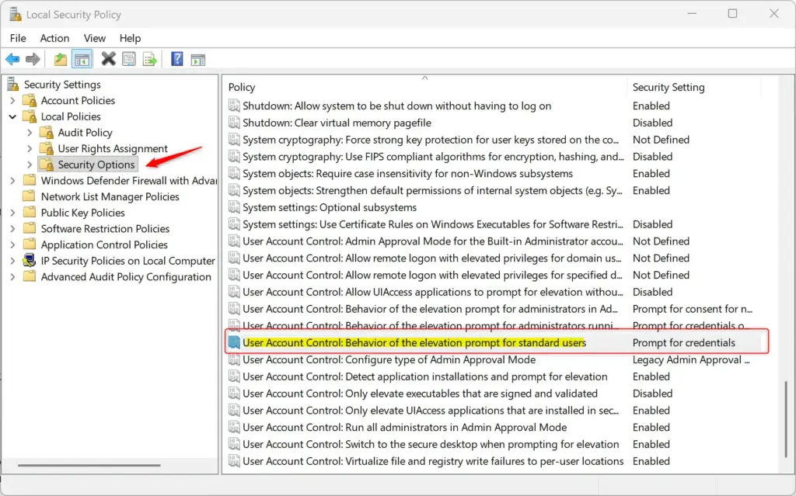Image resolution: width=796 pixels, height=496 pixels.
Task: Select System objects: Require case insensitivity policy
Action: (x=407, y=173)
